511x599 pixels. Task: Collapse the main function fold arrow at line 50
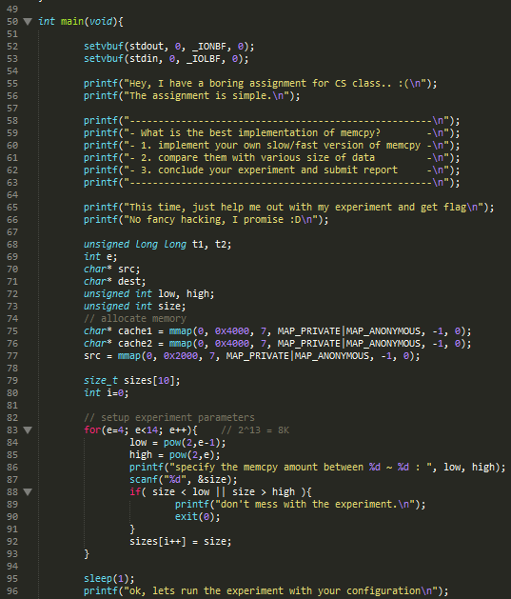(28, 21)
